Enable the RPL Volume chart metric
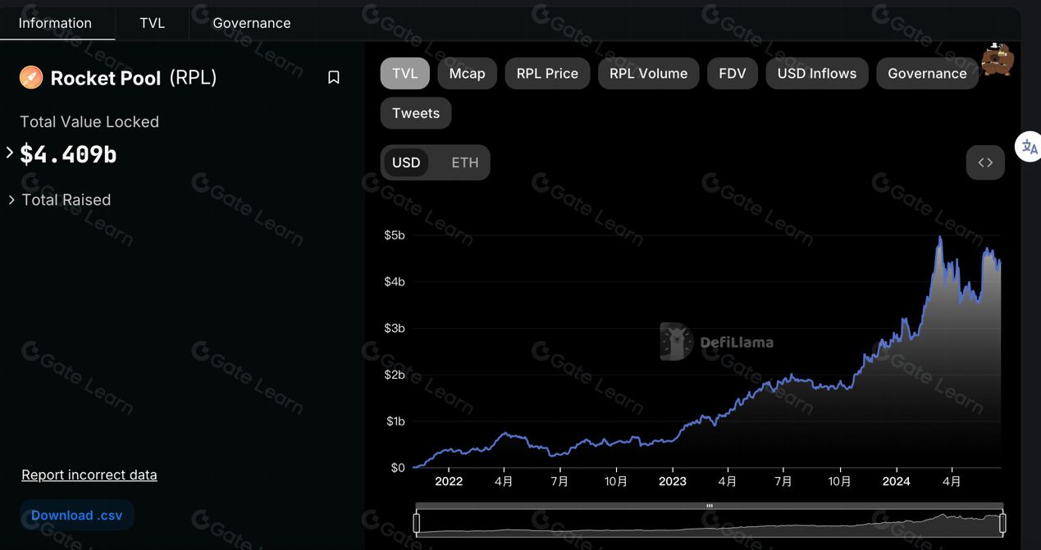 648,73
